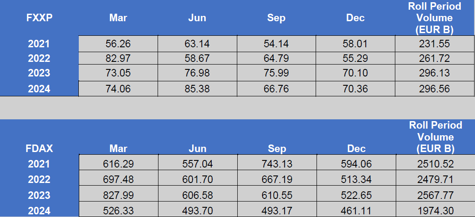Click the FXXP table's Jun column header
475x217 pixels.
197,18
